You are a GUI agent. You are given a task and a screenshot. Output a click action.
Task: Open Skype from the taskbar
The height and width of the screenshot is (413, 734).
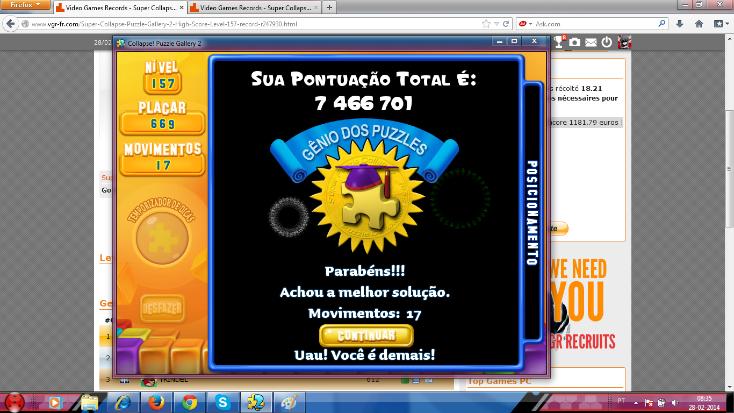222,402
